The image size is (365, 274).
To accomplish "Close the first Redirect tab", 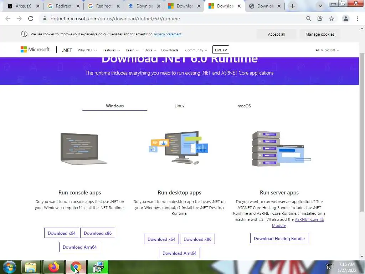I will pos(78,6).
